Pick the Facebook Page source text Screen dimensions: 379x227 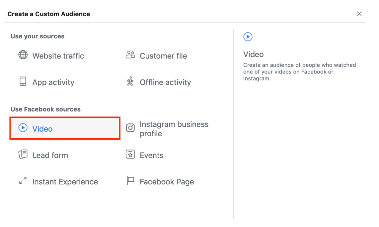point(167,182)
